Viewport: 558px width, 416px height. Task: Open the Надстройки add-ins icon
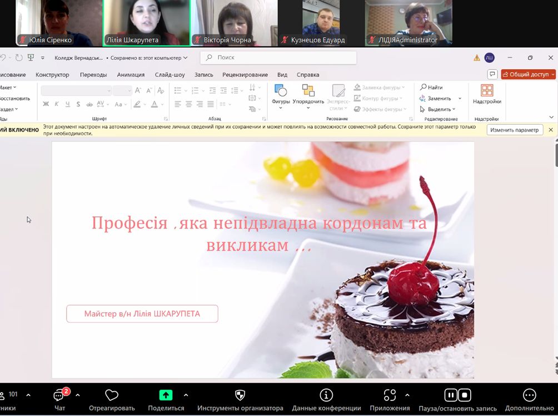[487, 92]
